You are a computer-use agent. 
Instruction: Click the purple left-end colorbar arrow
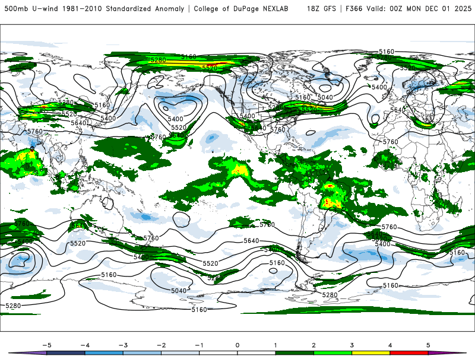[x=27, y=353]
